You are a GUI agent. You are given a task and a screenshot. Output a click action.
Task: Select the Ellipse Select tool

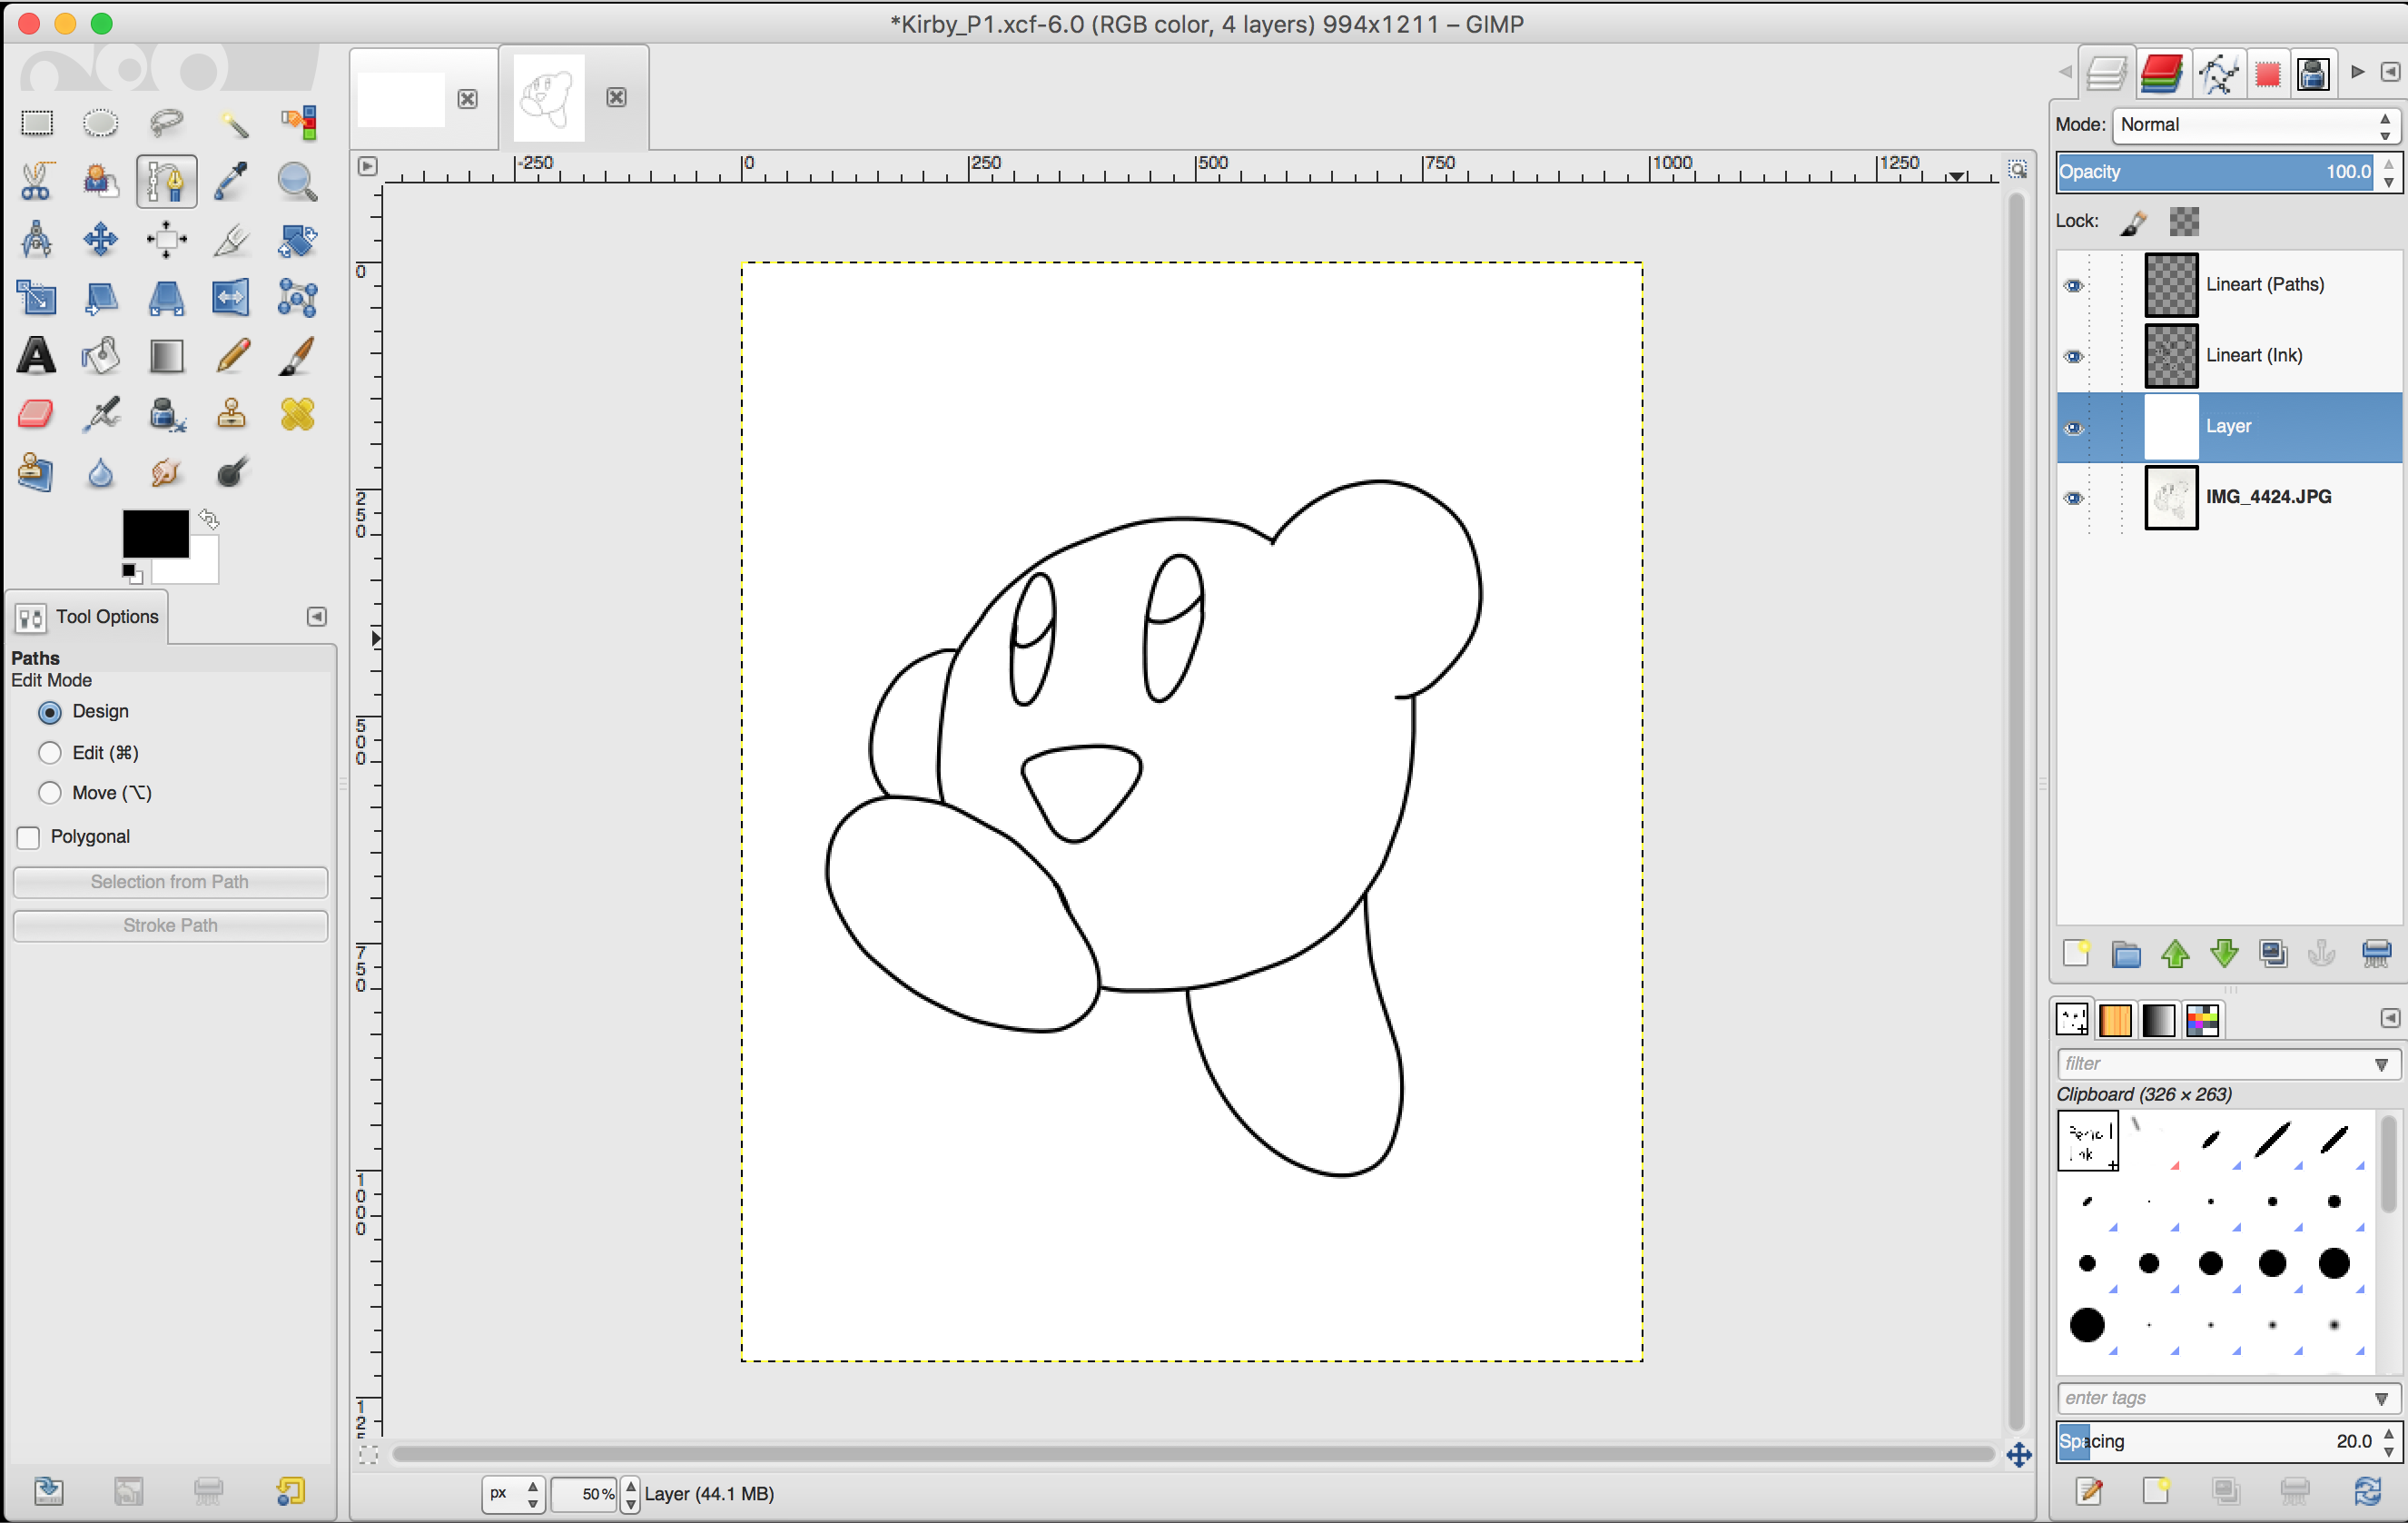(100, 123)
